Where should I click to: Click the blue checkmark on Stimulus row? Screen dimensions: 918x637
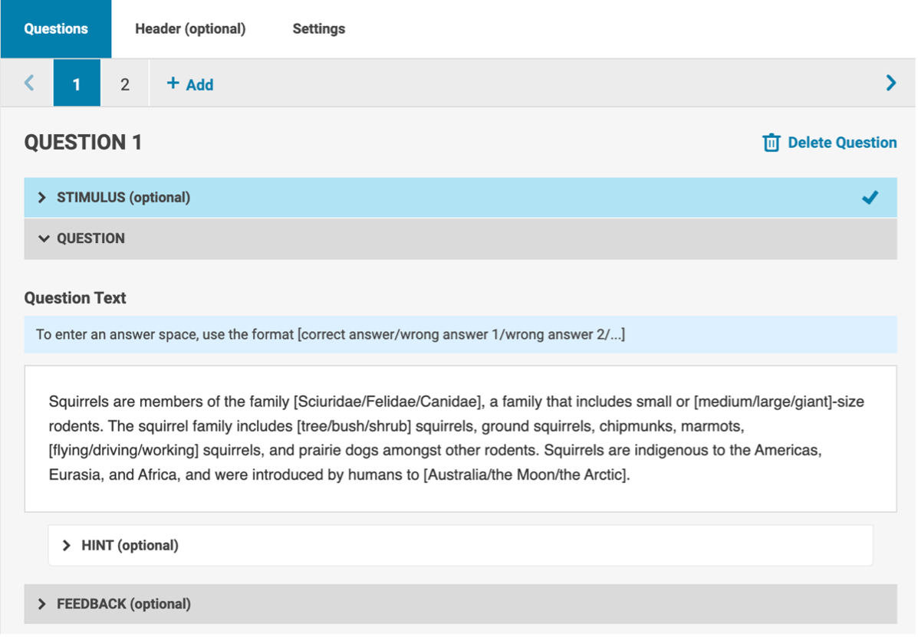[x=870, y=197]
